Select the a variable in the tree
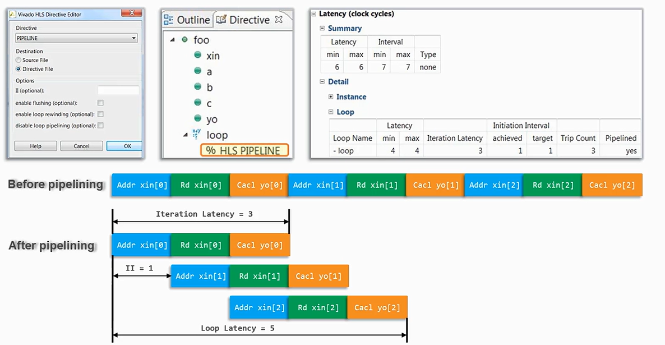This screenshot has width=665, height=345. click(209, 72)
